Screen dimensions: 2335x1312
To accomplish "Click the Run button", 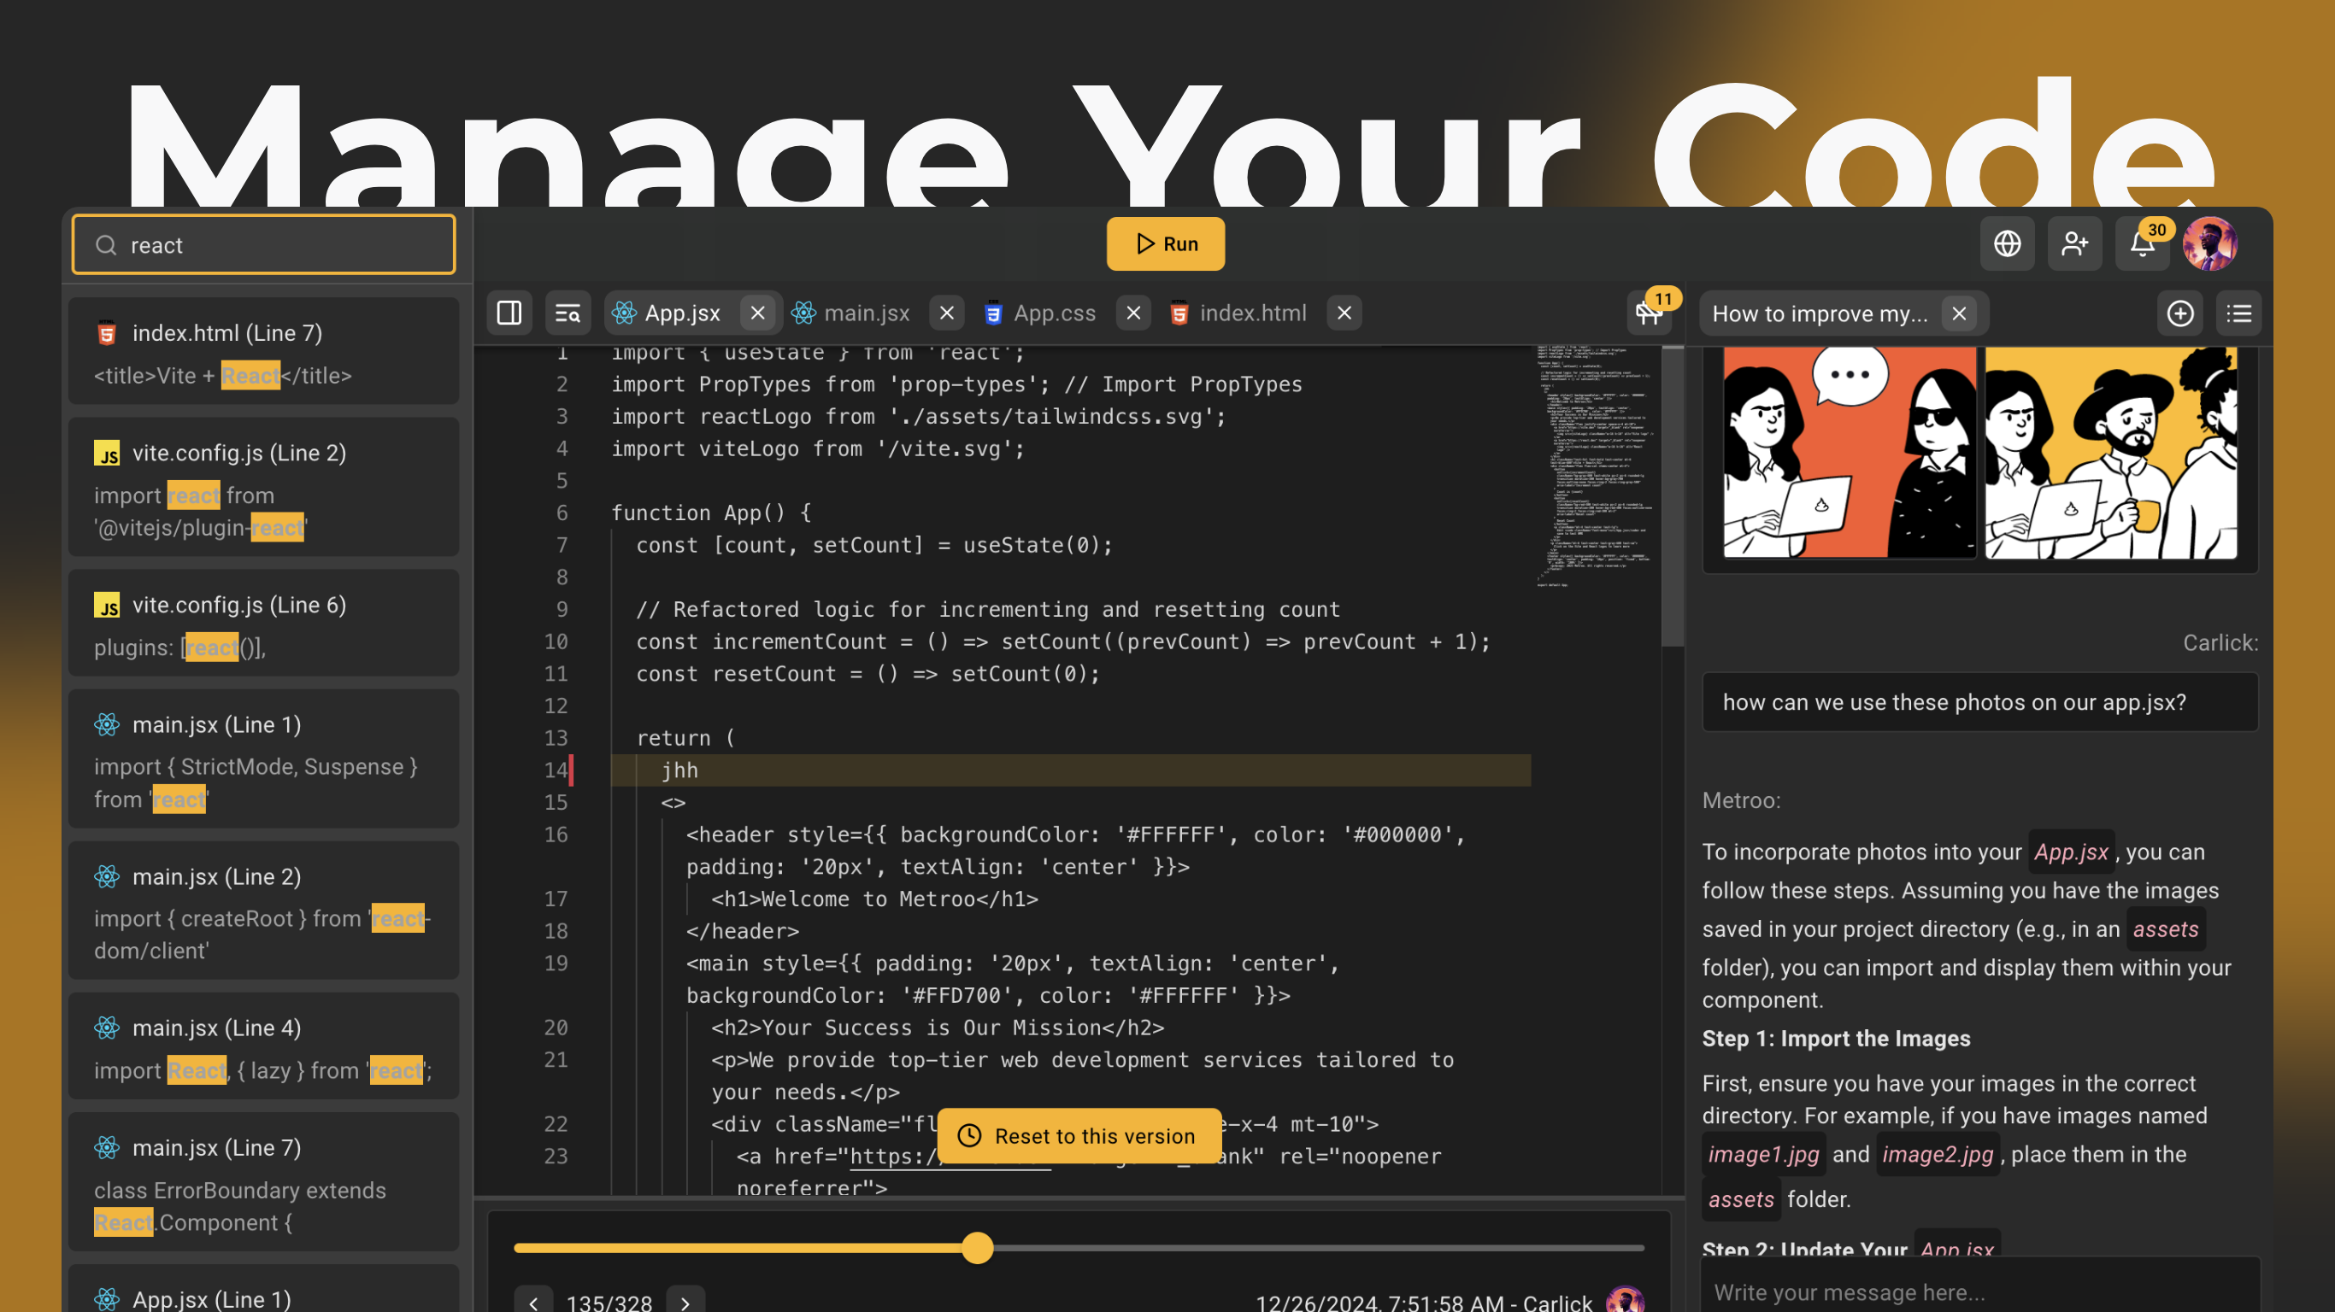I will click(1165, 243).
